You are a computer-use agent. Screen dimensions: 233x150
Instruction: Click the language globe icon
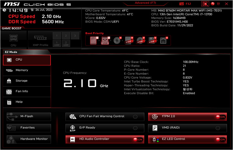pyautogui.click(x=213, y=4)
